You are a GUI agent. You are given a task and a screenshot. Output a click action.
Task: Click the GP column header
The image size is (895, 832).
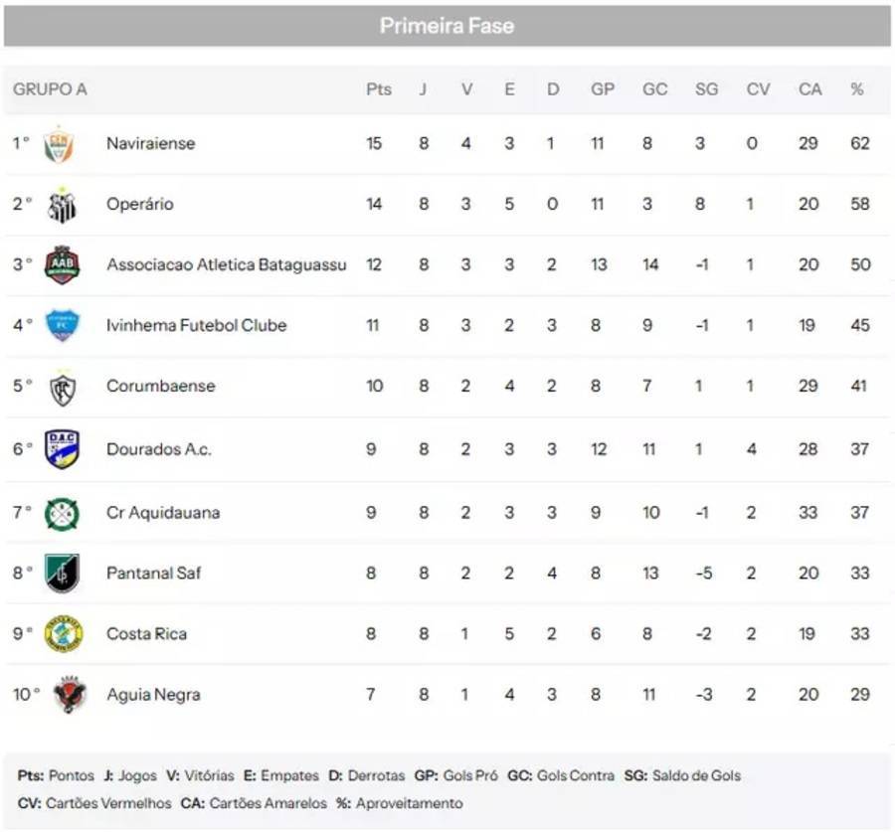[x=603, y=89]
